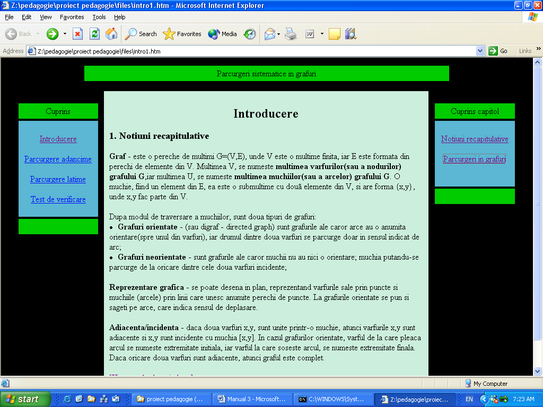Click the scrollbar down arrow
The width and height of the screenshot is (543, 407).
[537, 371]
